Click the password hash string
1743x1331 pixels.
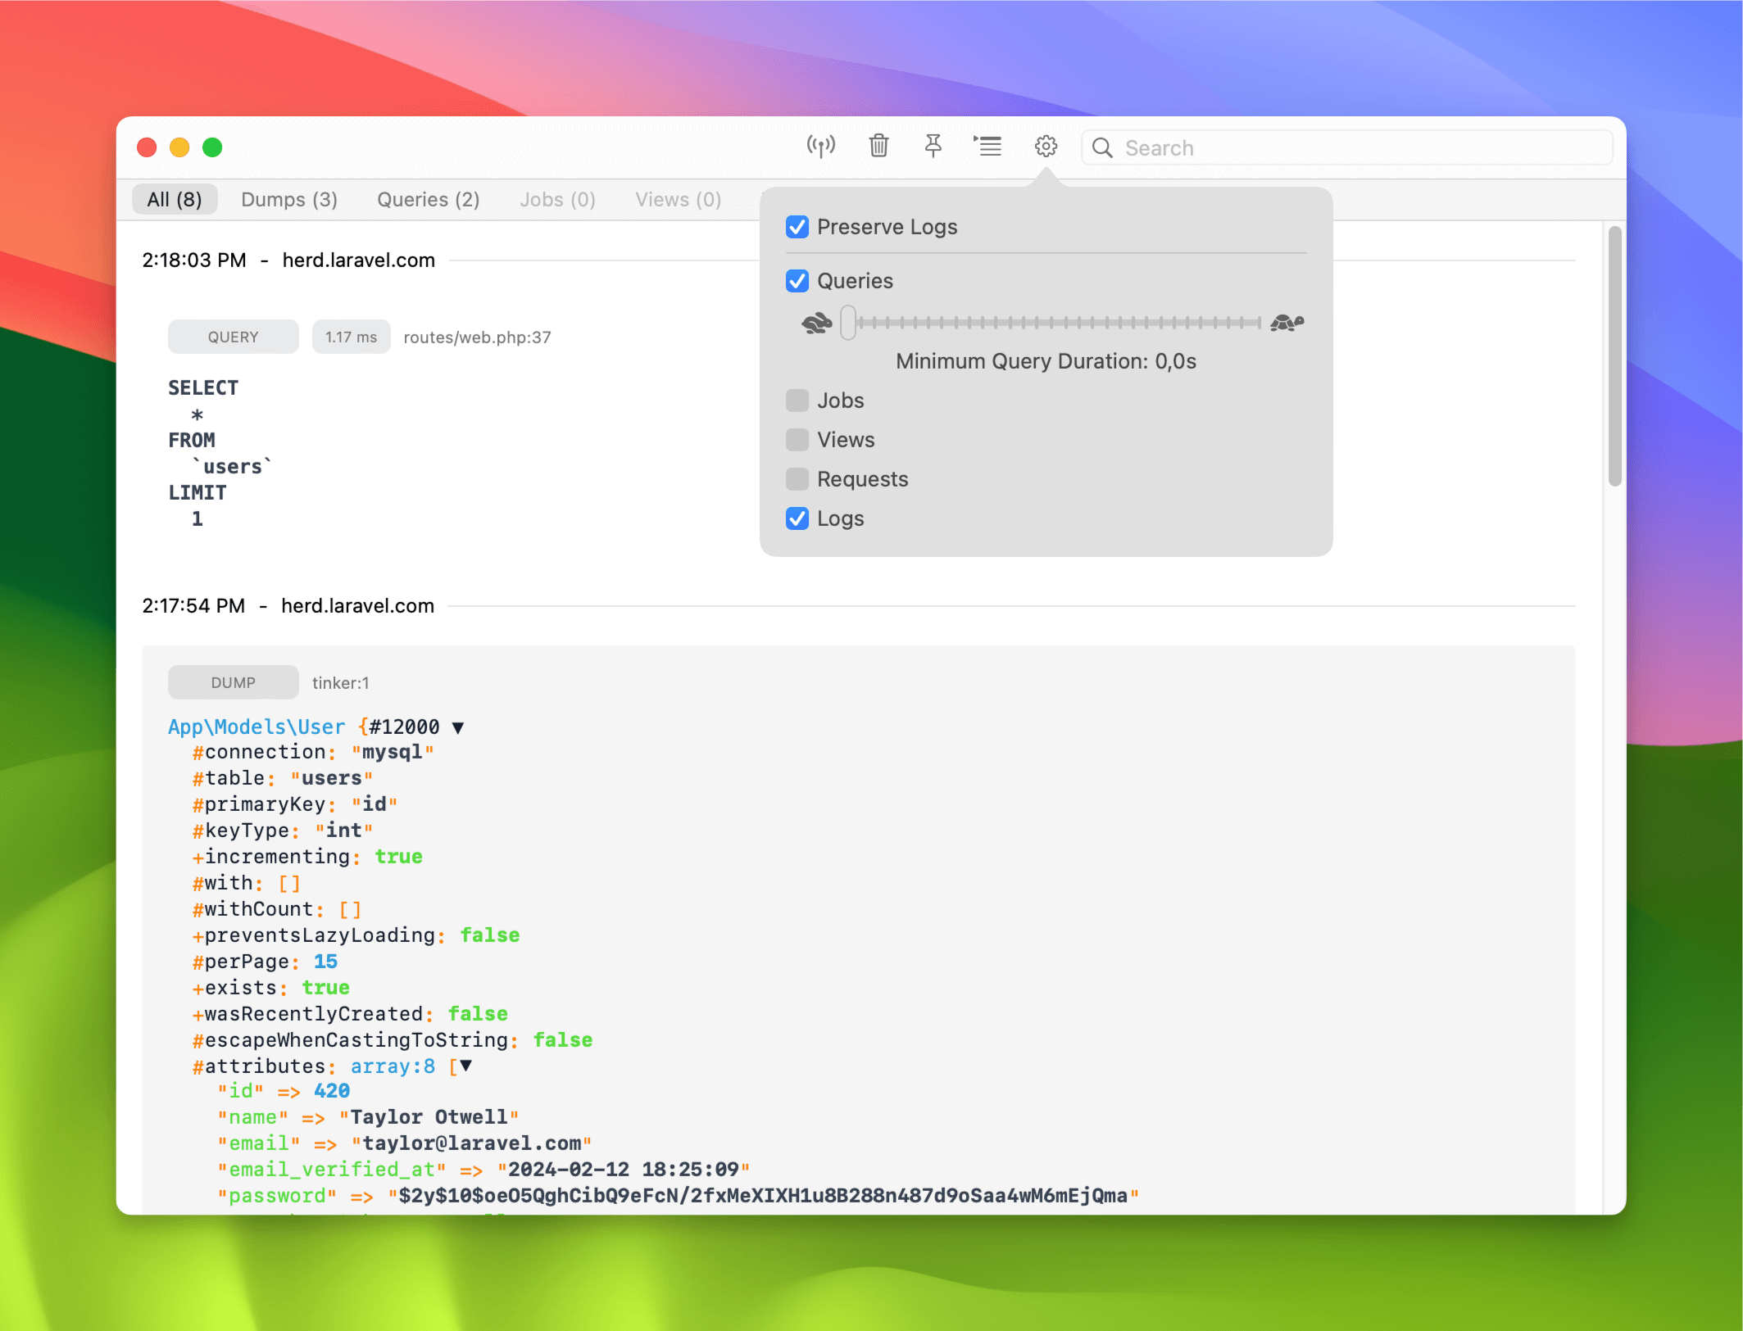pyautogui.click(x=763, y=1196)
